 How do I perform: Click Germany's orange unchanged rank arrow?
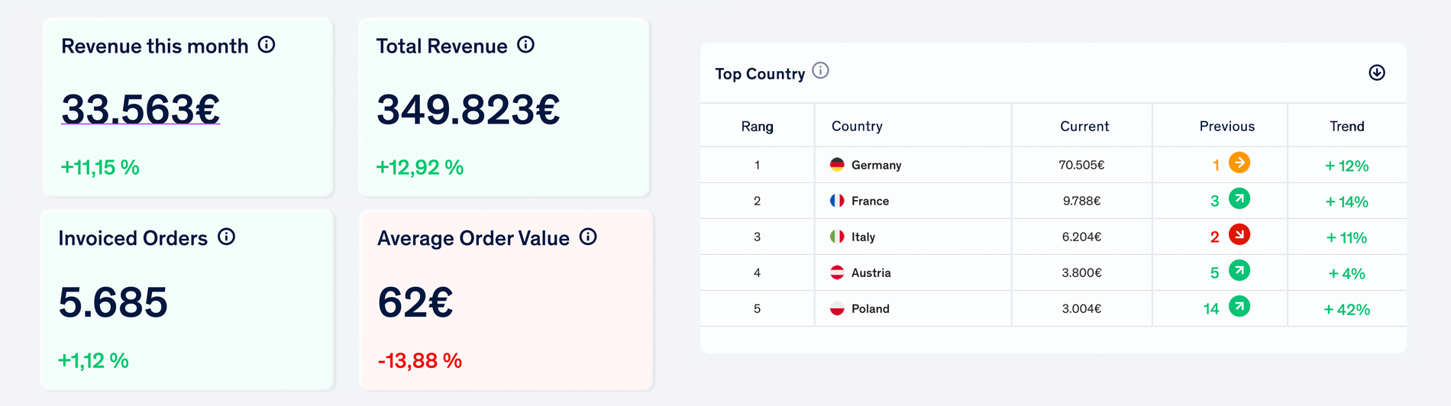[1239, 163]
